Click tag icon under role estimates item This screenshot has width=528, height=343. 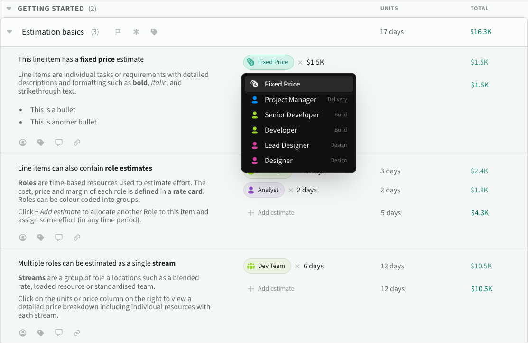coord(41,237)
